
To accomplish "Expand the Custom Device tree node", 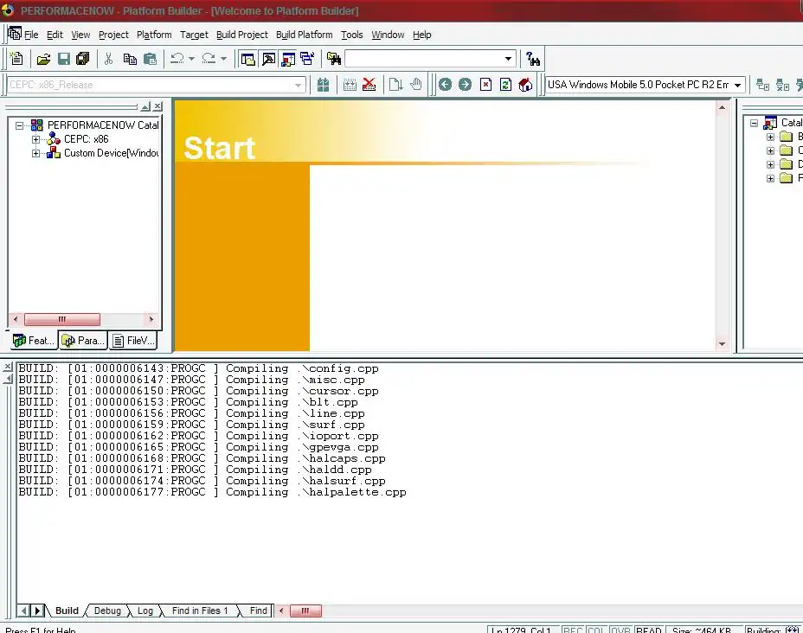I will point(35,153).
